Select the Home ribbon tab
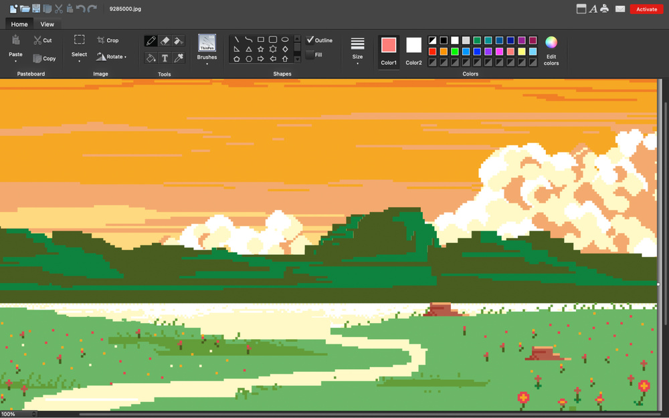Image resolution: width=669 pixels, height=418 pixels. (19, 23)
